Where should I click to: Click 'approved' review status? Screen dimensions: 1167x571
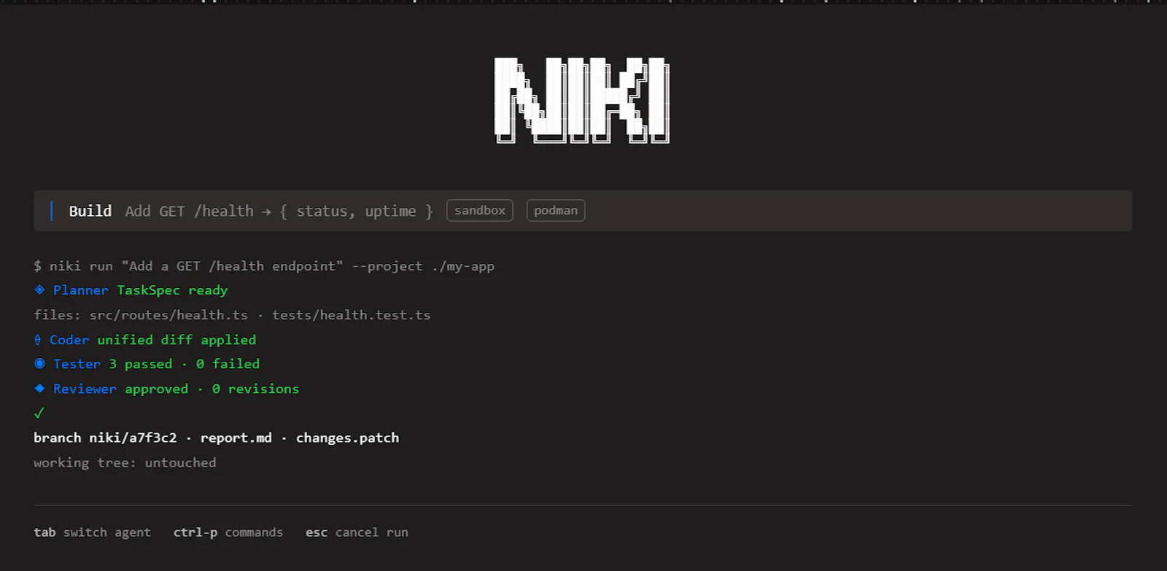tap(156, 389)
